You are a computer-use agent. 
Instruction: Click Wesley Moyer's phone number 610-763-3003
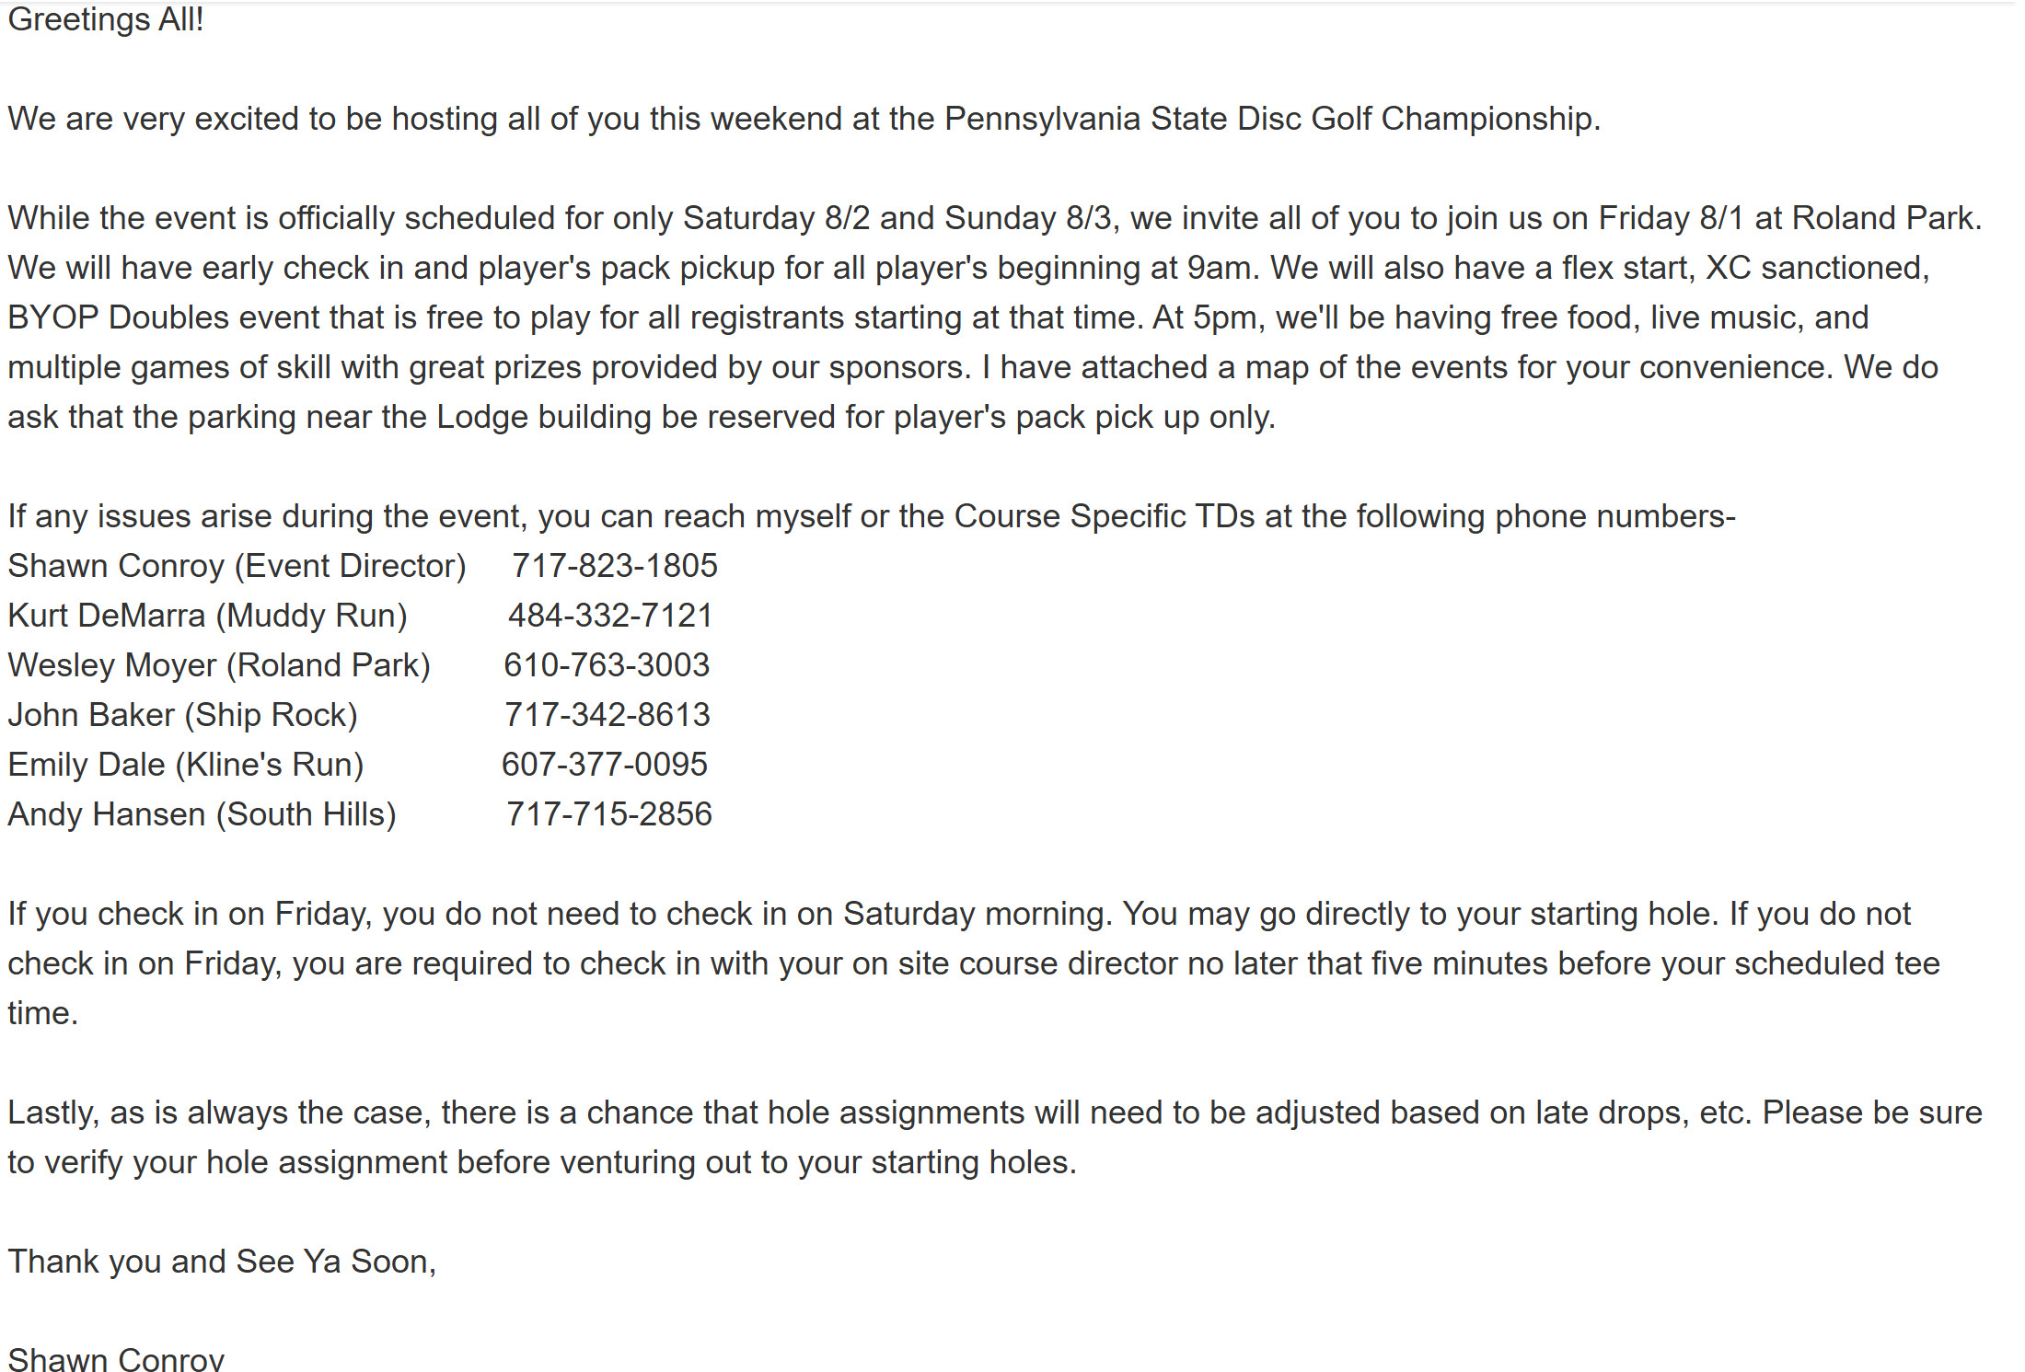tap(607, 665)
